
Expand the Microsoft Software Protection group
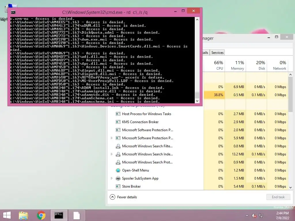coord(111,138)
